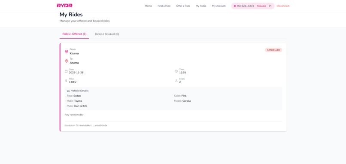Click the RYDR logo
Viewport: 346px width, 164px height.
[x=64, y=6]
